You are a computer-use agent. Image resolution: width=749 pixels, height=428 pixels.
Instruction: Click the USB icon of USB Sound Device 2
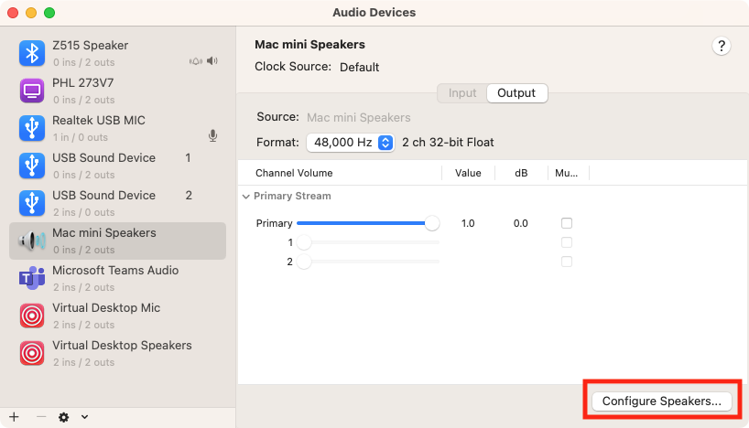(32, 203)
